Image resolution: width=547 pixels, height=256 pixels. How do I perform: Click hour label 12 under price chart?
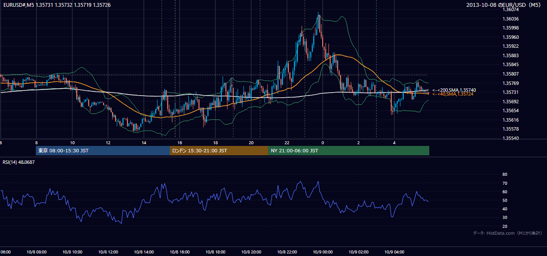coord(108,143)
